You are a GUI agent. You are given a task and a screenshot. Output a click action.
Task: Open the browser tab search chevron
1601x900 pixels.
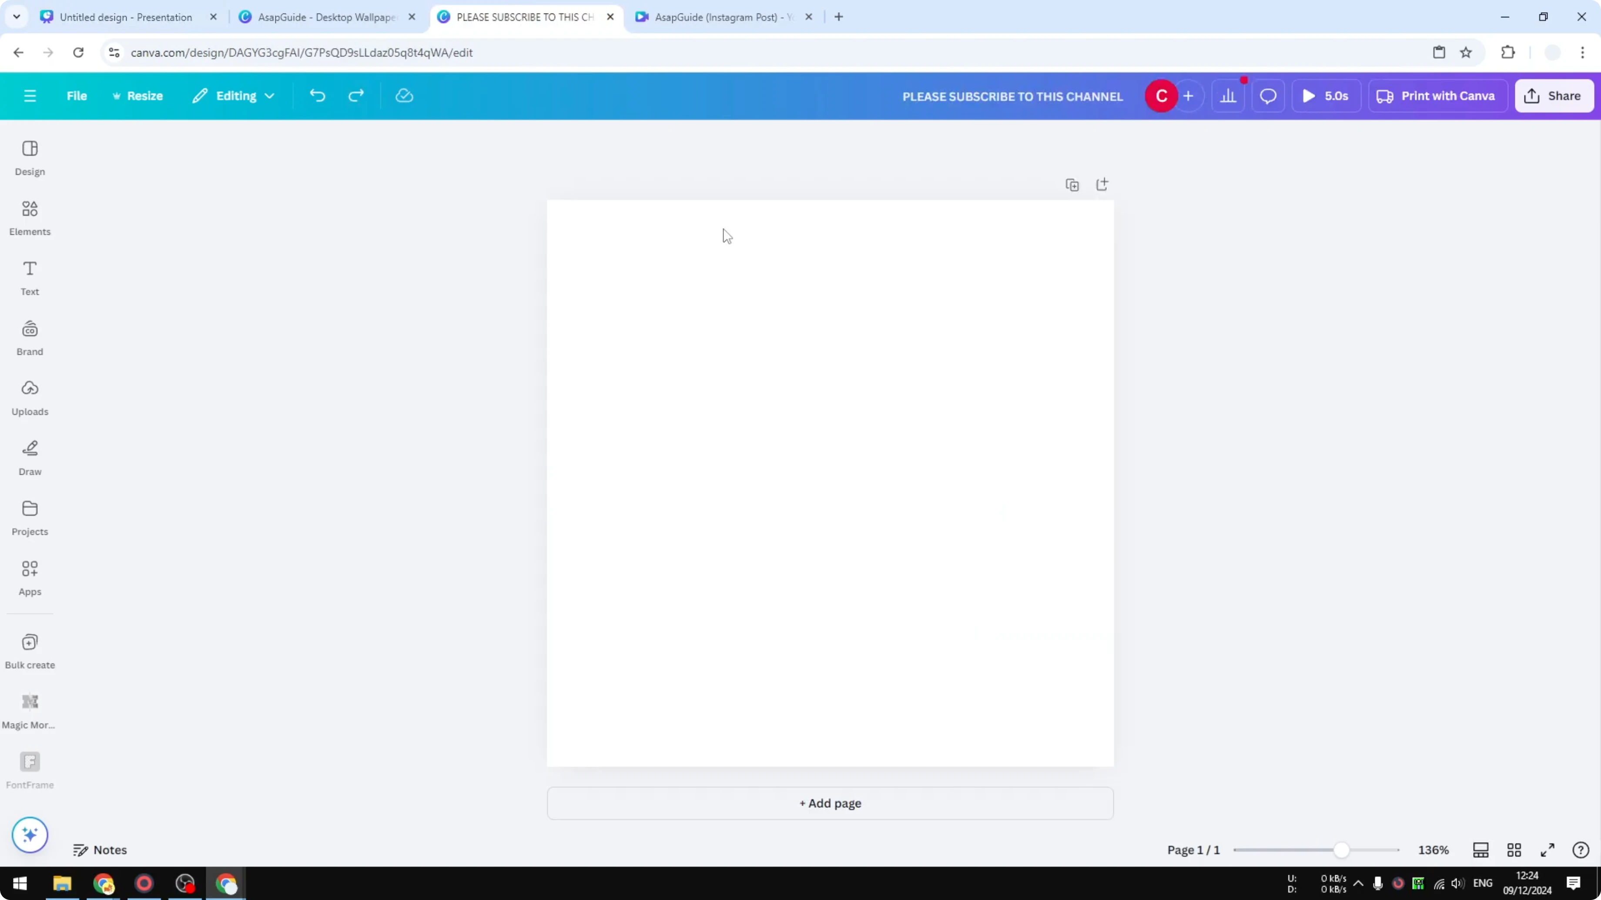click(17, 17)
